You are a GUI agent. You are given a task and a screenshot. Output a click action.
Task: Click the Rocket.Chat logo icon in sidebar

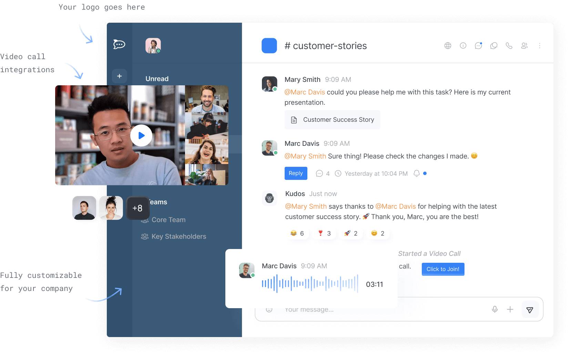click(x=119, y=44)
